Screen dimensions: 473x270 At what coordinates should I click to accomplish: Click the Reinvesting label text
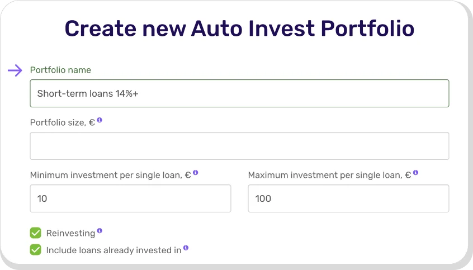(70, 233)
